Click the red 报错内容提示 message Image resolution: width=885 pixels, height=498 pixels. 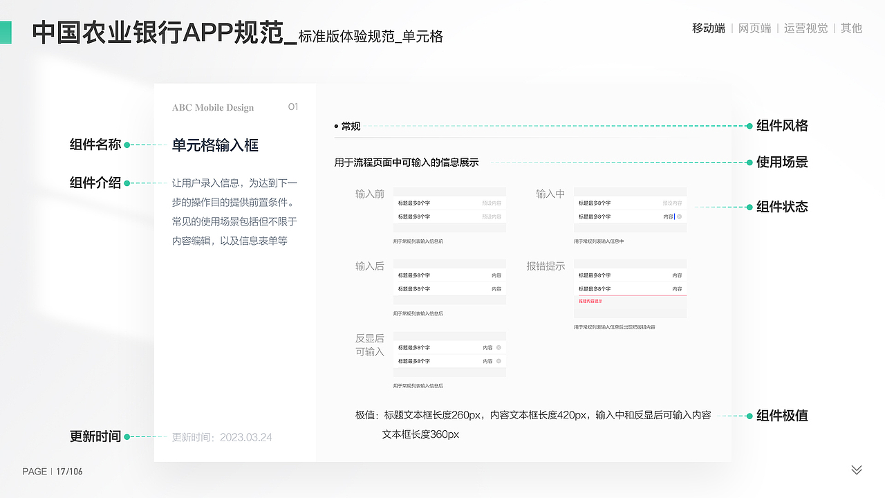[x=590, y=301]
